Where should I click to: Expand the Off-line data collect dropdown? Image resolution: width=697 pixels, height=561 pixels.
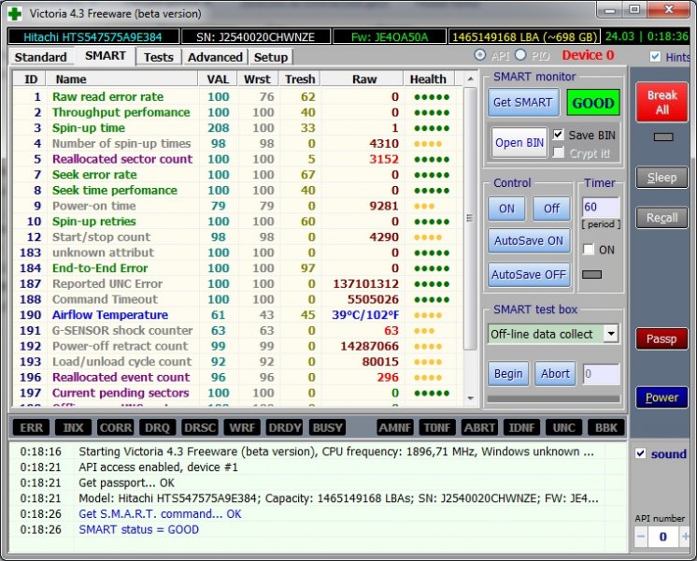[x=610, y=334]
